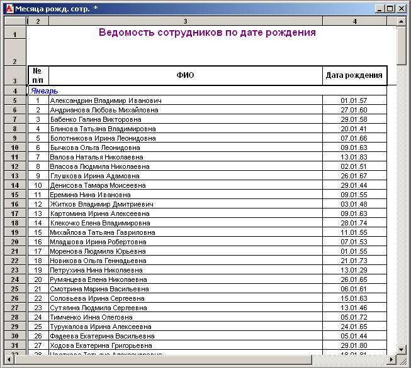Select row header 20
411x368 pixels.
[15, 242]
